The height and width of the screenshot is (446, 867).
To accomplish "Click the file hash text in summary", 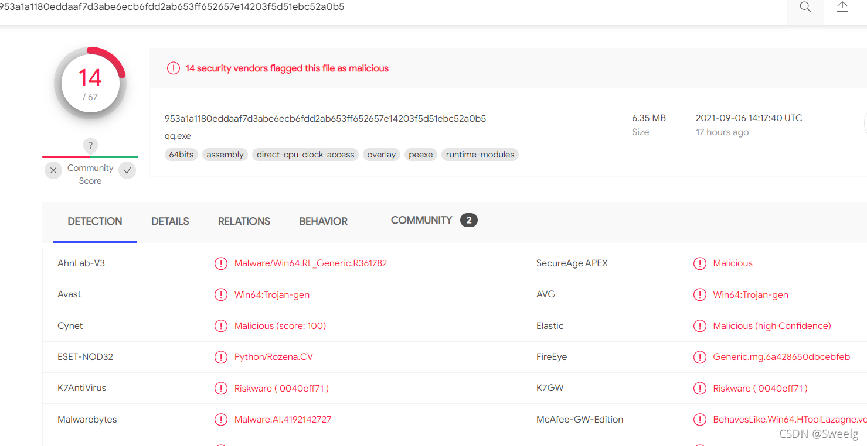I will tap(325, 118).
